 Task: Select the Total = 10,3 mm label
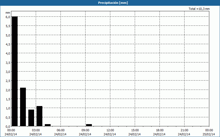pos(199,9)
